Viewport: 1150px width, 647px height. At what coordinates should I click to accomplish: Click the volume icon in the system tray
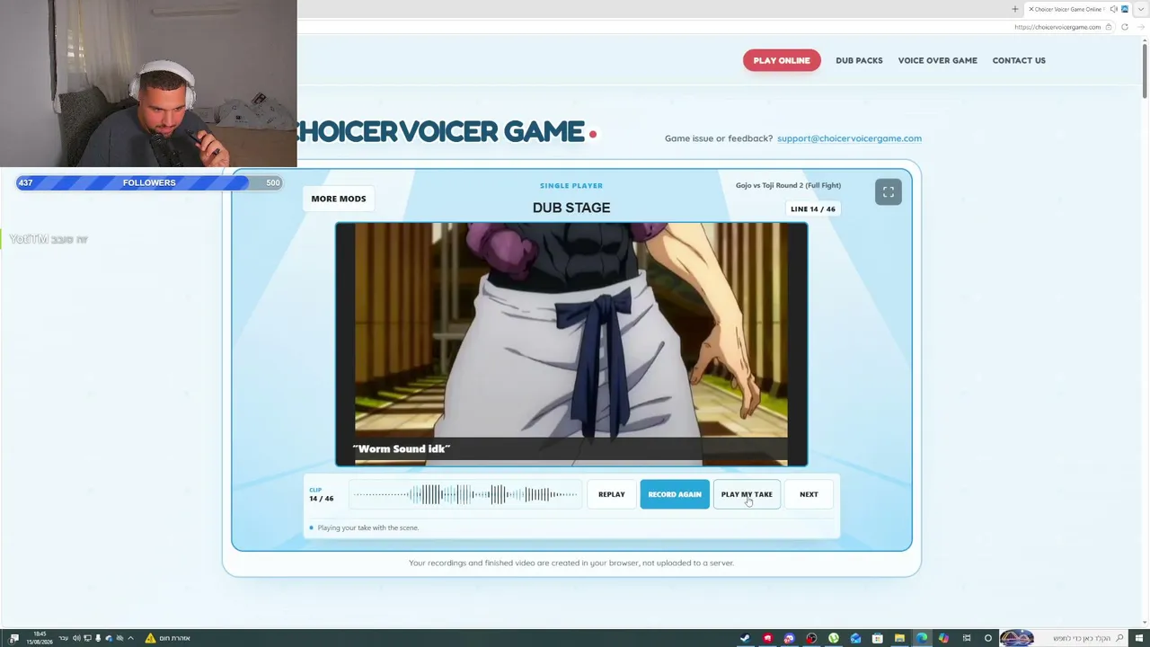point(76,638)
